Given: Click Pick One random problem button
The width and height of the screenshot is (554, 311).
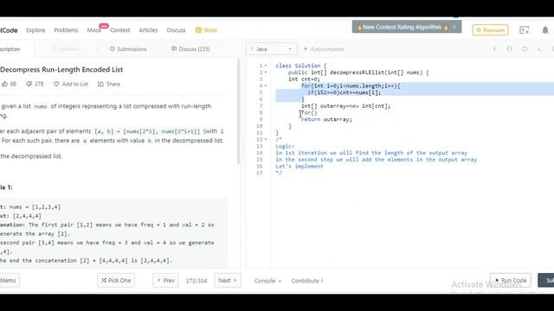Looking at the screenshot, I should (x=116, y=280).
